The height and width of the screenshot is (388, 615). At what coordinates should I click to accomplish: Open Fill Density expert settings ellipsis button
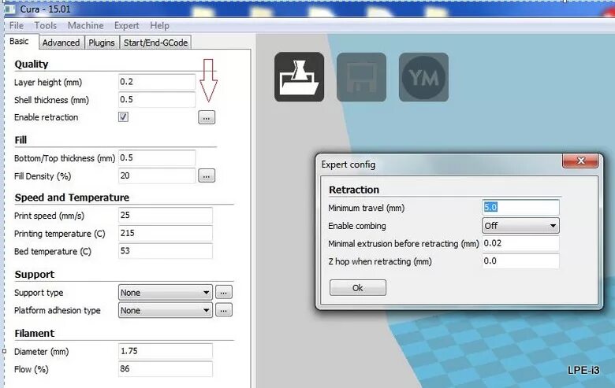coord(207,176)
